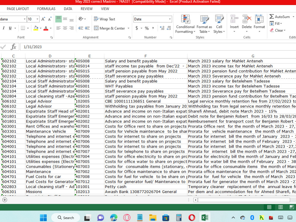Apply the red Font Color
This screenshot has width=296, height=222.
point(46,28)
